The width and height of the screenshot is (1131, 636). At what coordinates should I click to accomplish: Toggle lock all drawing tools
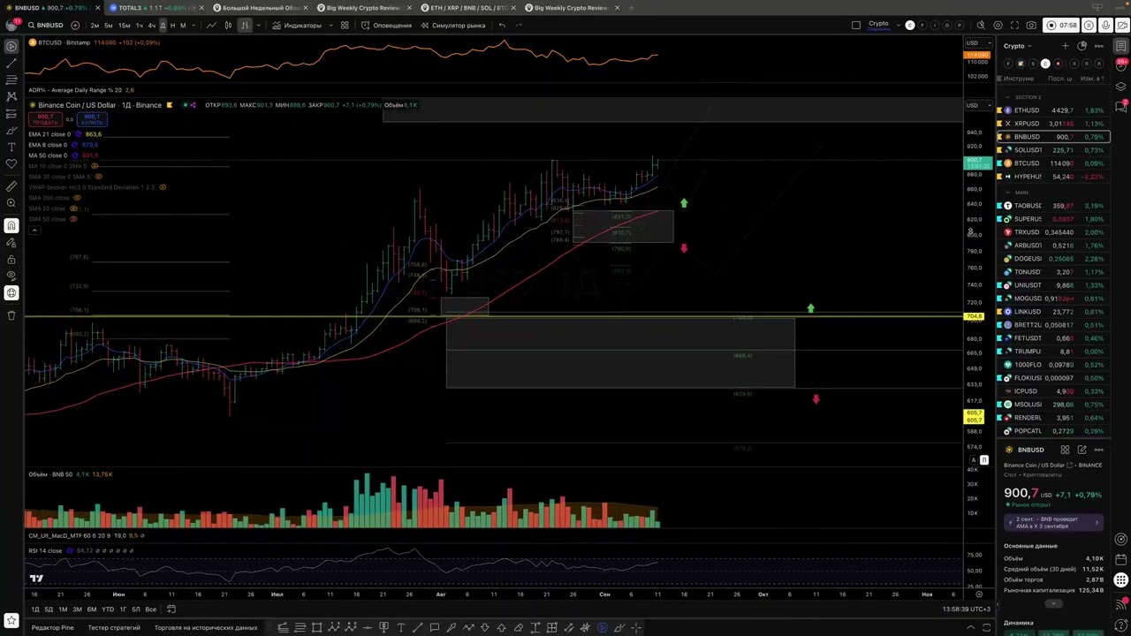pos(11,260)
